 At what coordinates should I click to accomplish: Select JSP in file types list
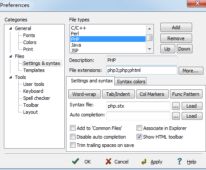click(108, 51)
